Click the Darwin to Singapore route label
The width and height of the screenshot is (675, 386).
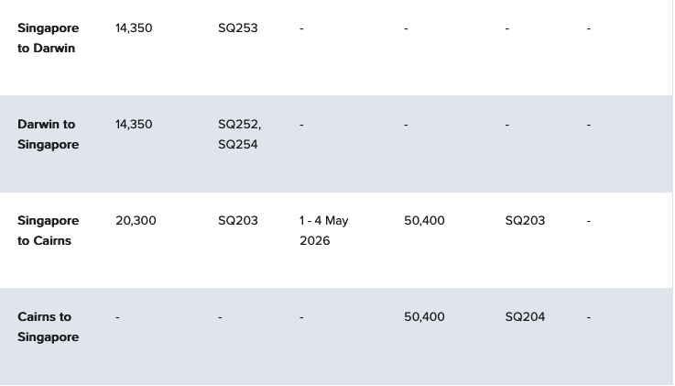(x=48, y=134)
